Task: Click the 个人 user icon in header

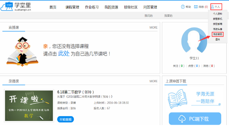Action: tap(213, 7)
